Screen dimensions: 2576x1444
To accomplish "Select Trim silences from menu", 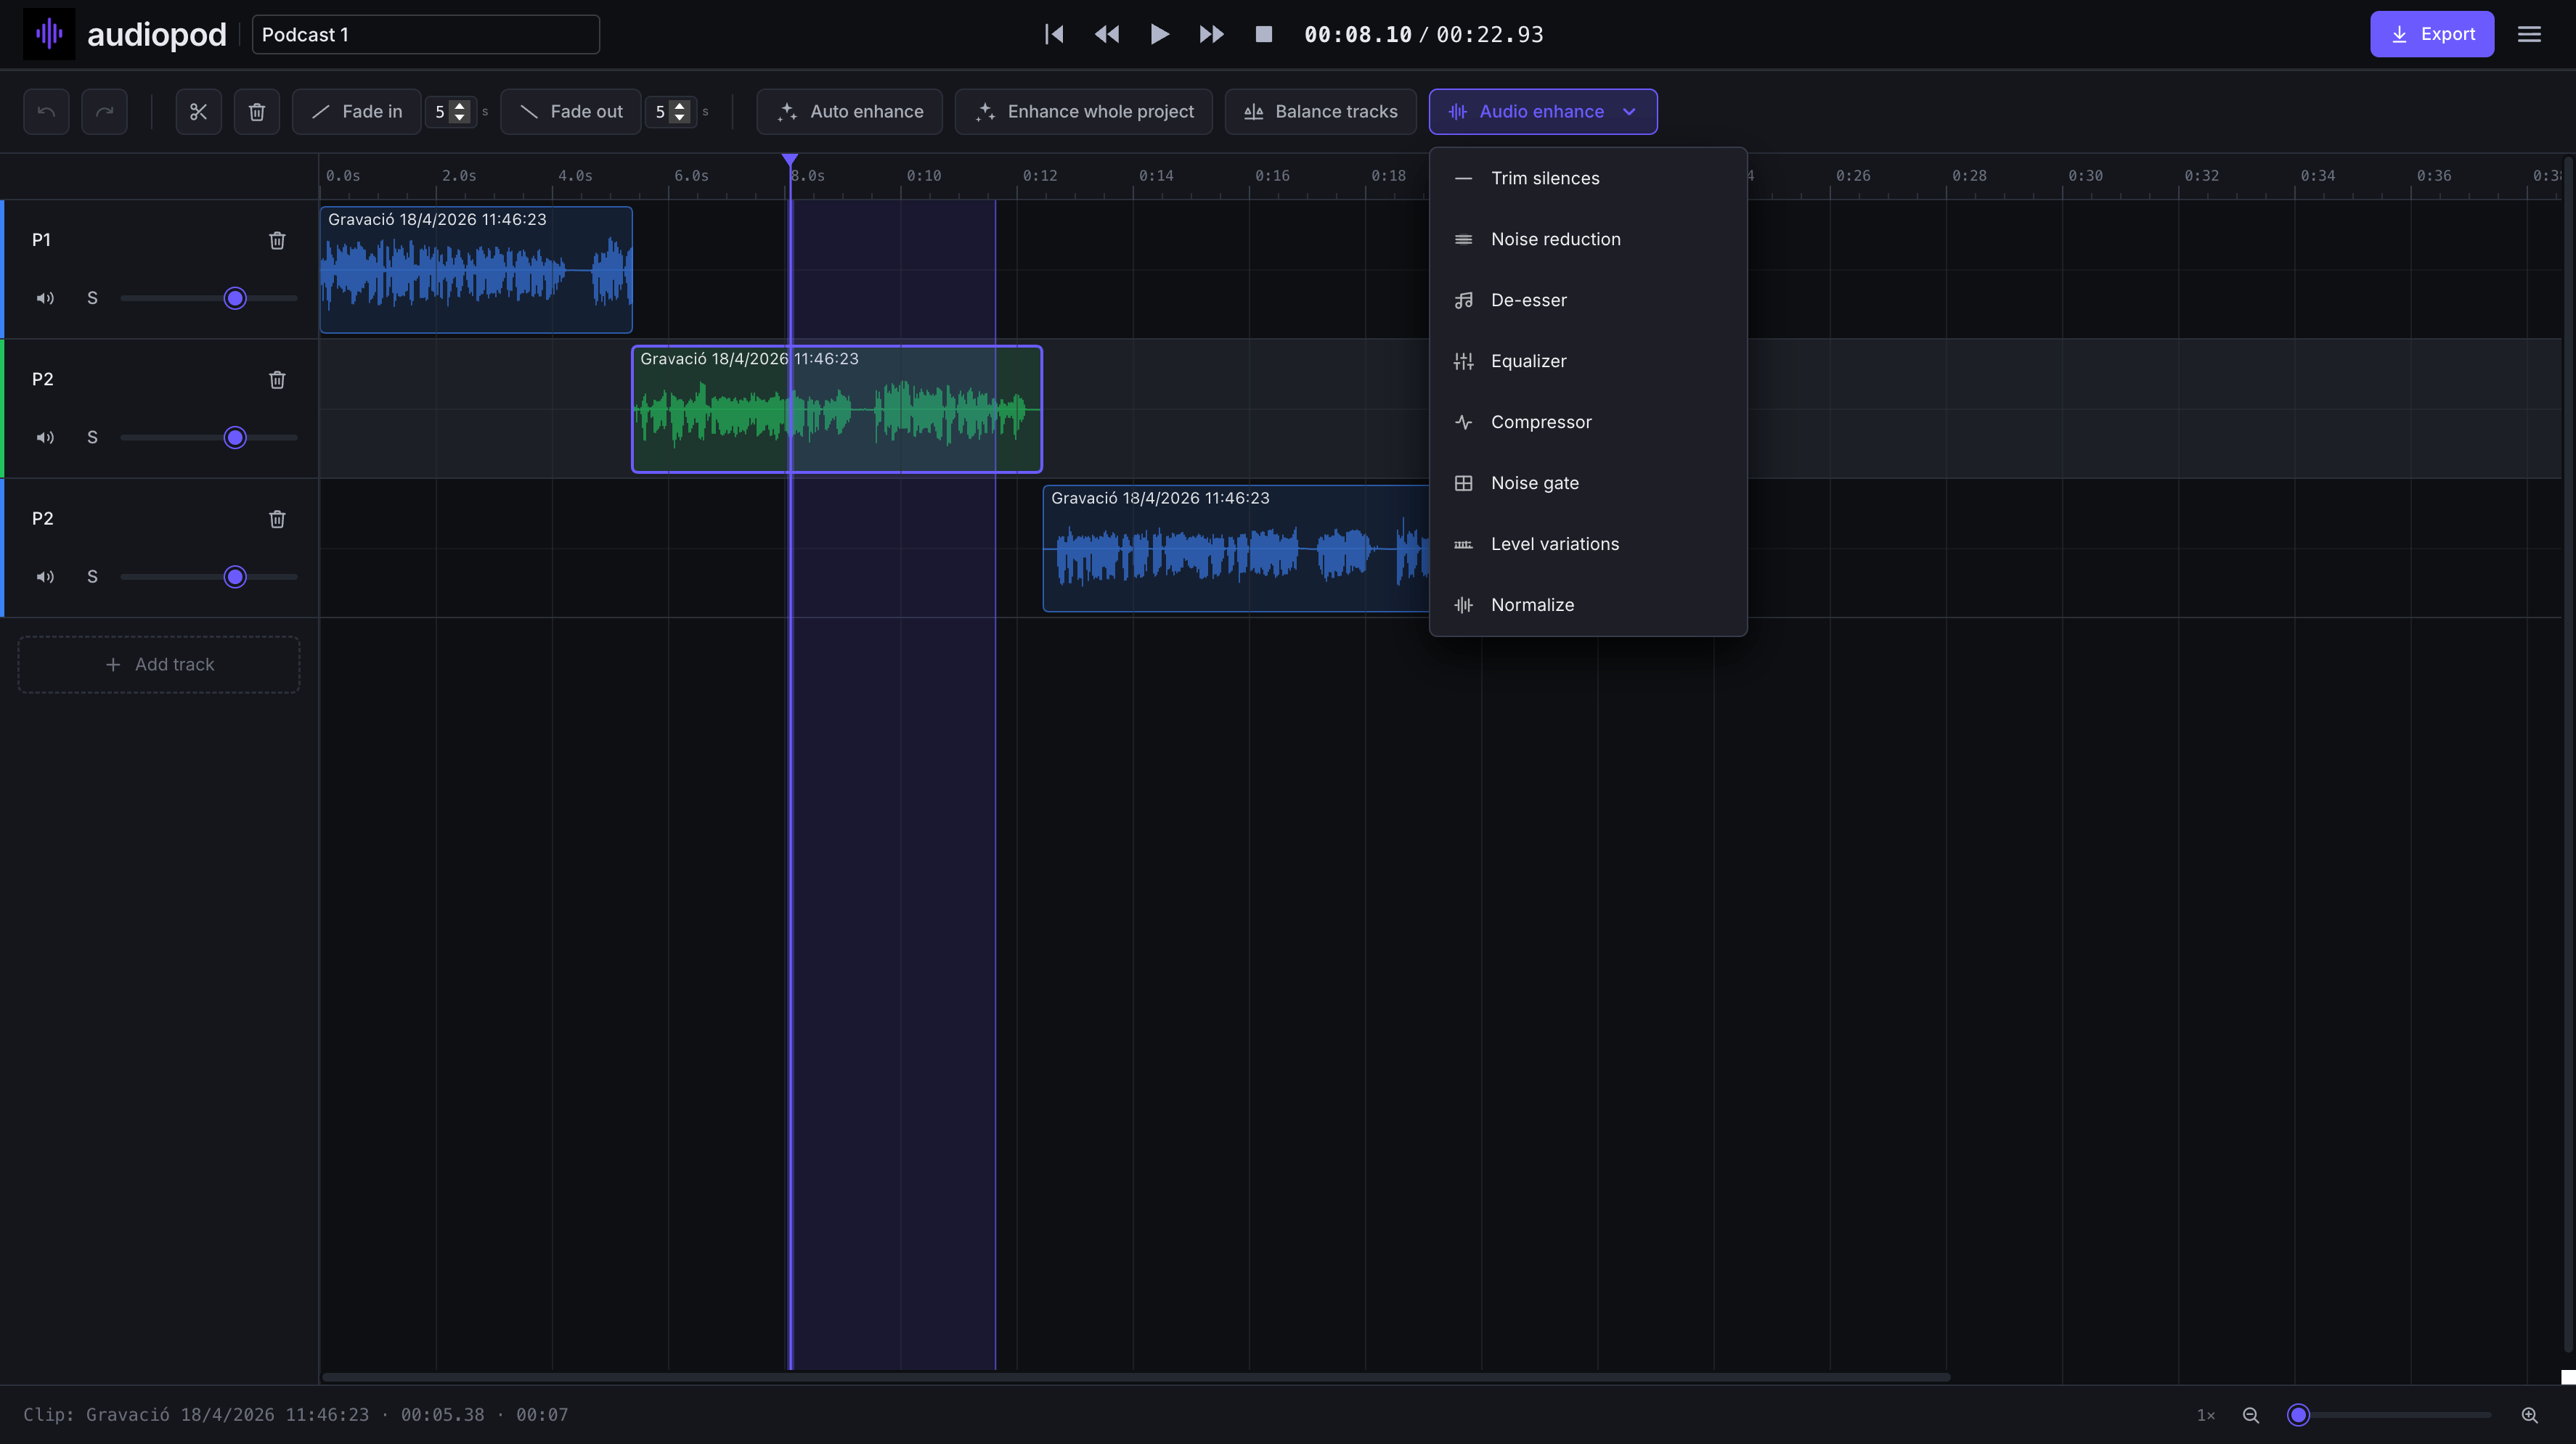I will [1588, 178].
